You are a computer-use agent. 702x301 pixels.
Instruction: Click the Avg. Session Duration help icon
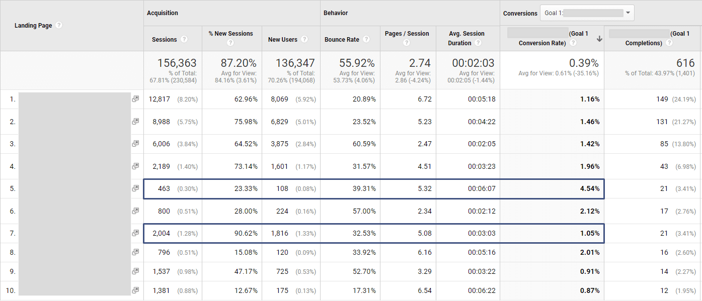click(478, 43)
